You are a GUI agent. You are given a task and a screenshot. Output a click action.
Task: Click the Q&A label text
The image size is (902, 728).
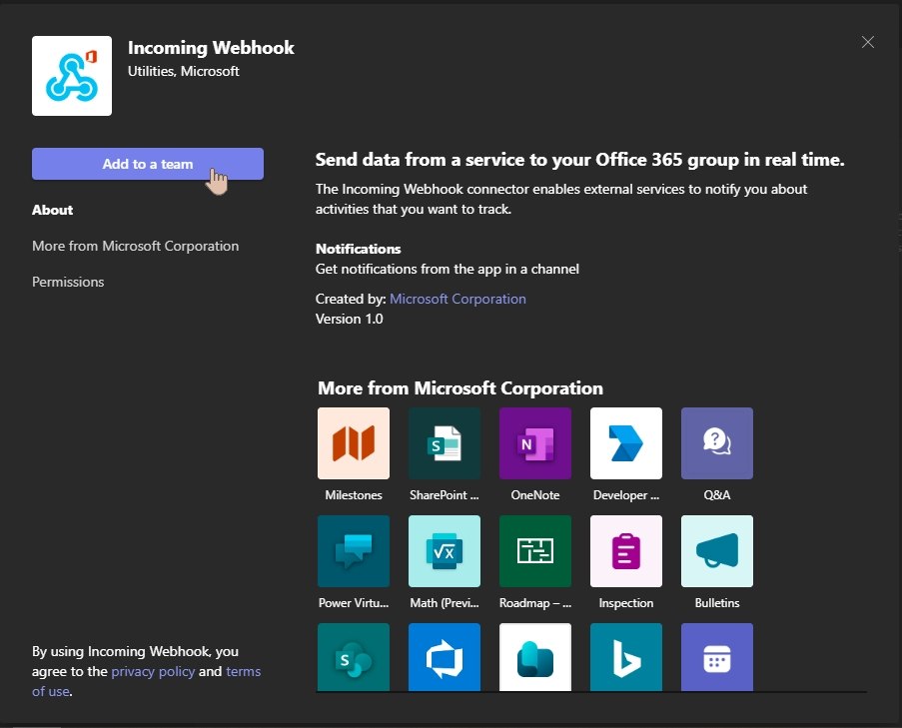click(x=717, y=495)
